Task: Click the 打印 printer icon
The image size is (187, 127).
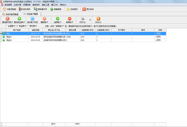Action: click(x=83, y=19)
